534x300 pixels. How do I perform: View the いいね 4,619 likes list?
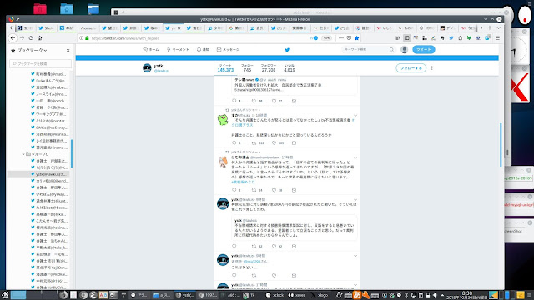point(290,68)
